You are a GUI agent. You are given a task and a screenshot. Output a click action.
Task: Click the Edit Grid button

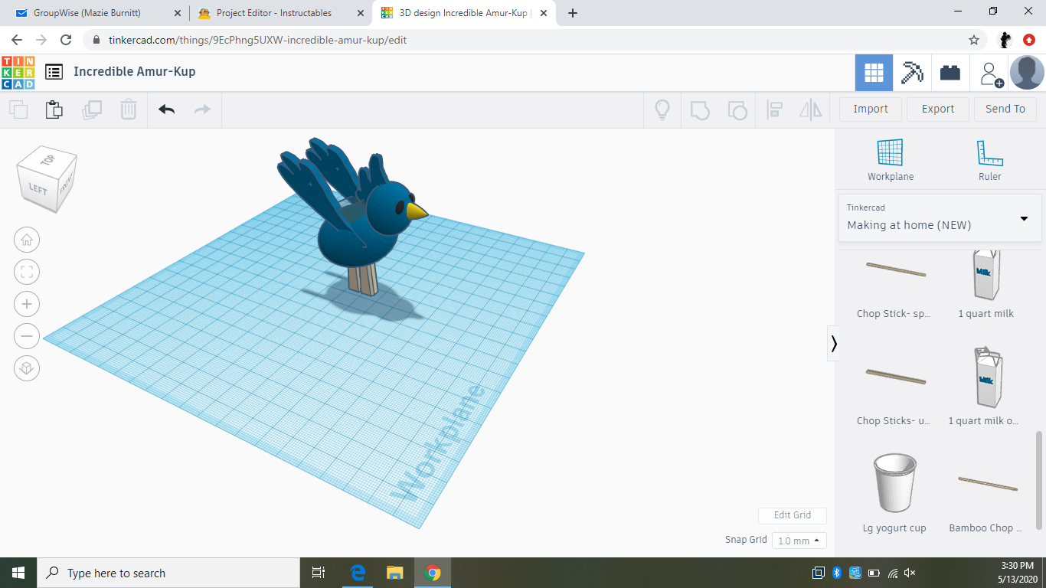click(792, 515)
